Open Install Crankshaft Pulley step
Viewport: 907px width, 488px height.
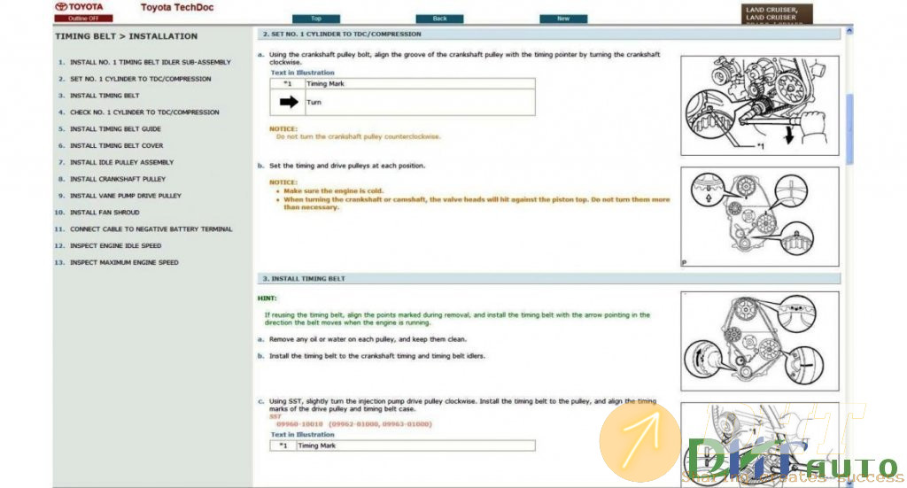[117, 179]
